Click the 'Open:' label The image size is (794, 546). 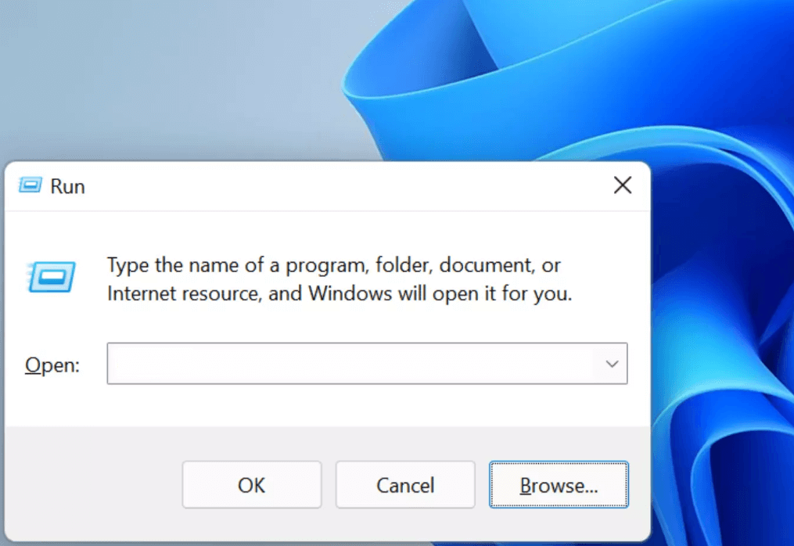point(52,365)
